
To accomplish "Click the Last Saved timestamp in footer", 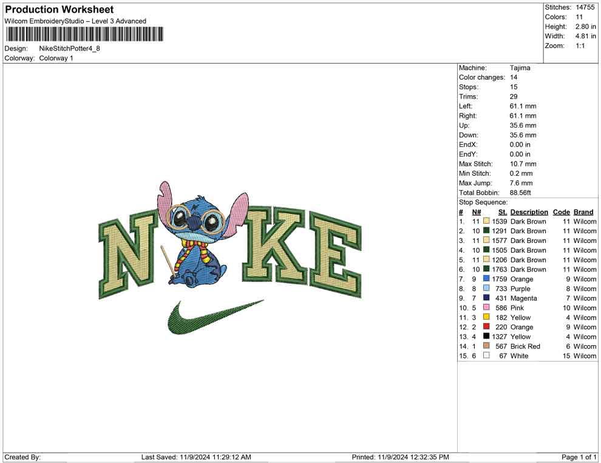I will tap(196, 457).
